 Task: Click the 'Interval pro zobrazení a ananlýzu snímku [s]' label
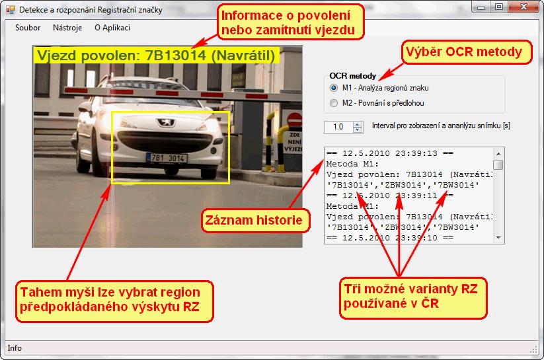point(441,126)
